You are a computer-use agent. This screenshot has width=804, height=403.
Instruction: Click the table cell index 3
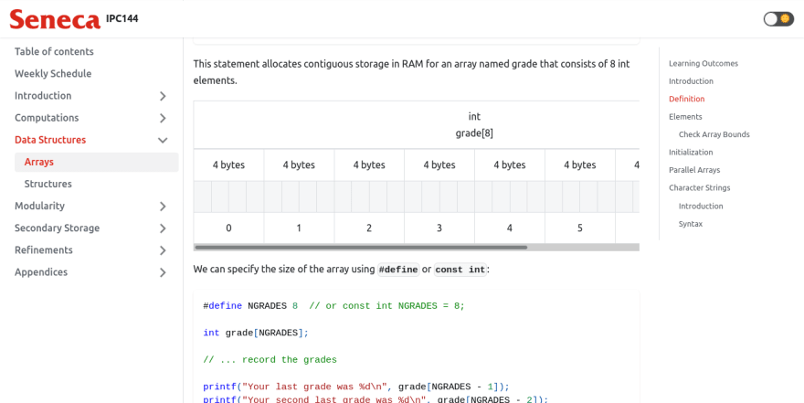pyautogui.click(x=439, y=228)
